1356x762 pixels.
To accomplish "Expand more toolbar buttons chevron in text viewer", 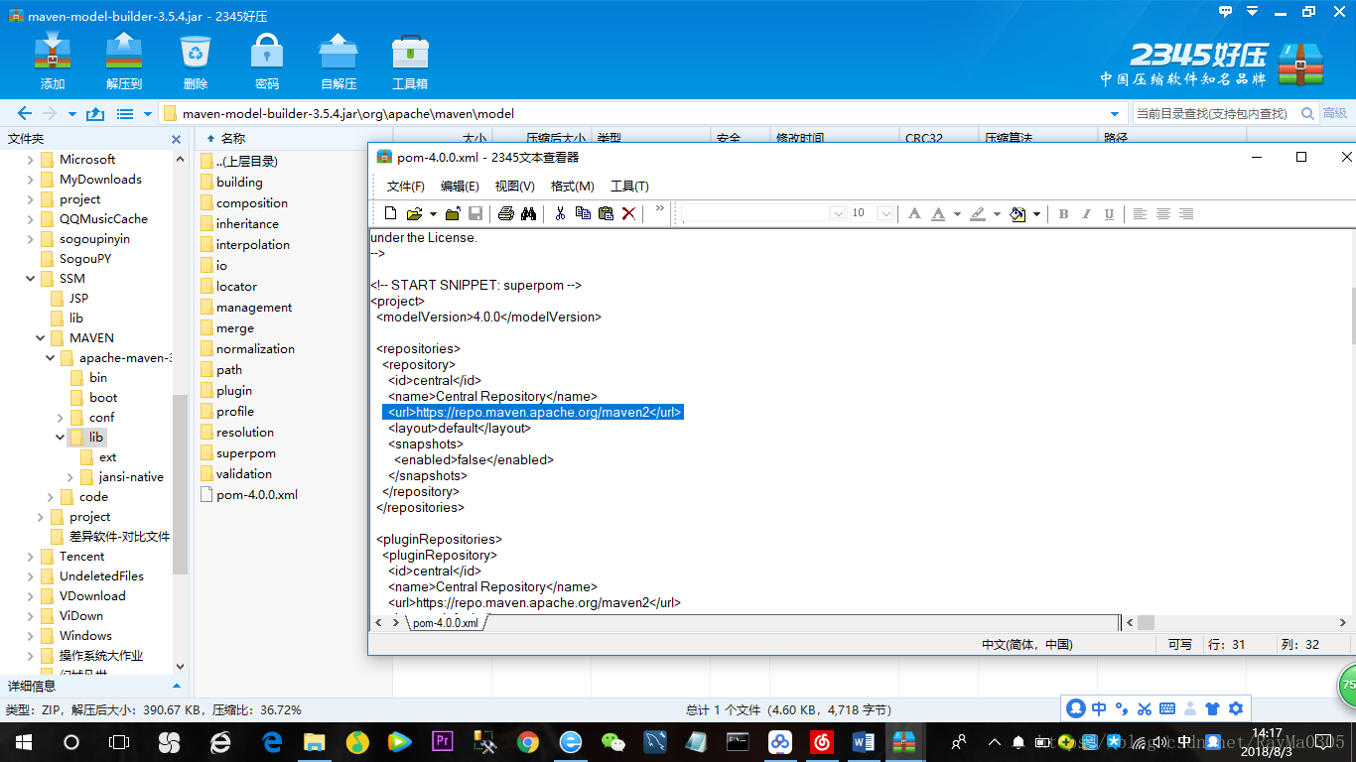I will [x=659, y=208].
